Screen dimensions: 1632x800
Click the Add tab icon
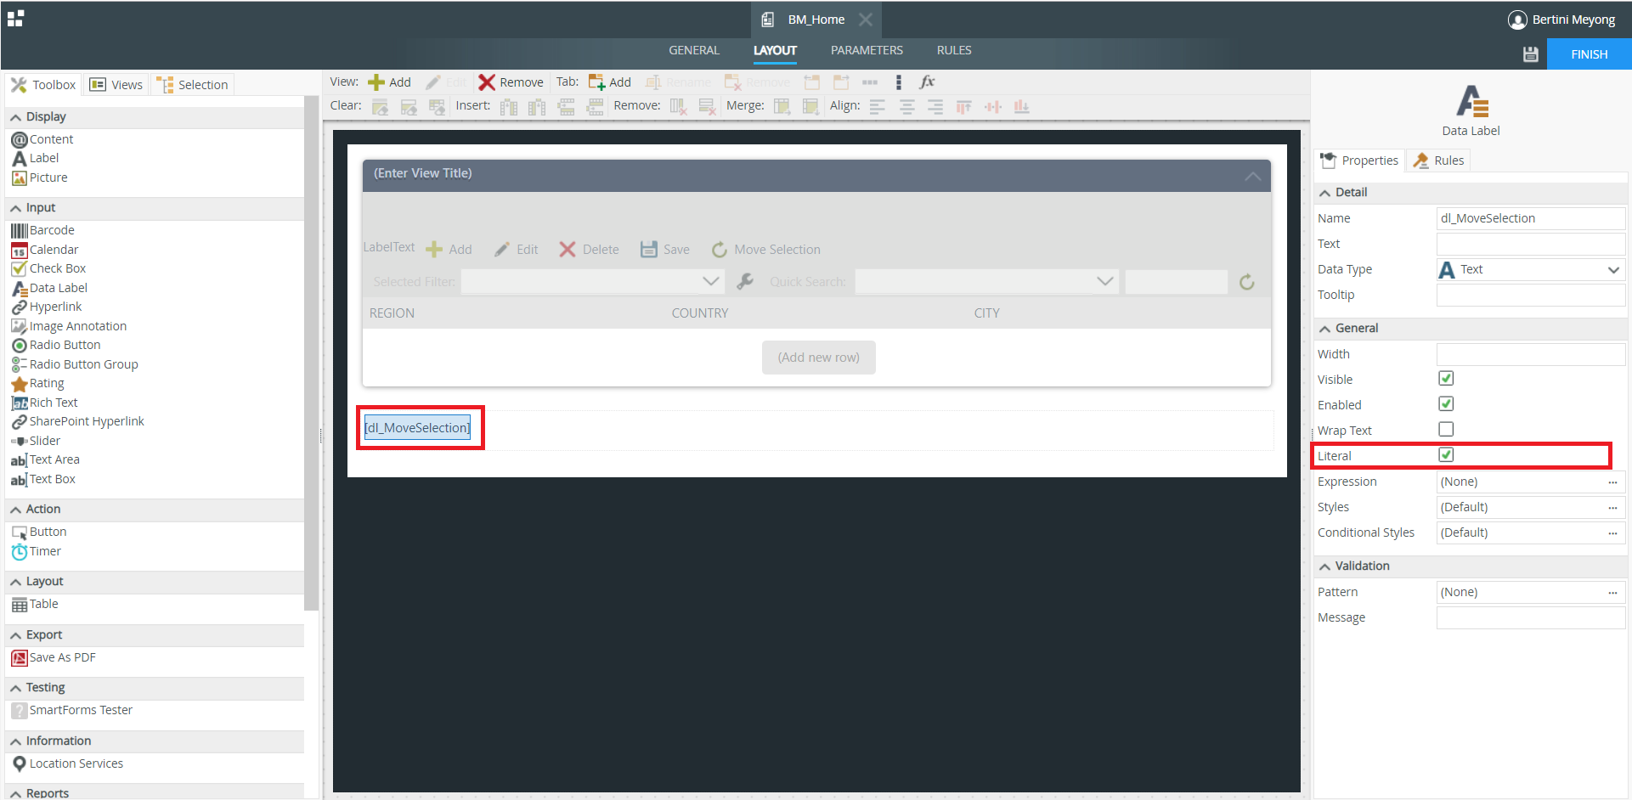pos(596,82)
